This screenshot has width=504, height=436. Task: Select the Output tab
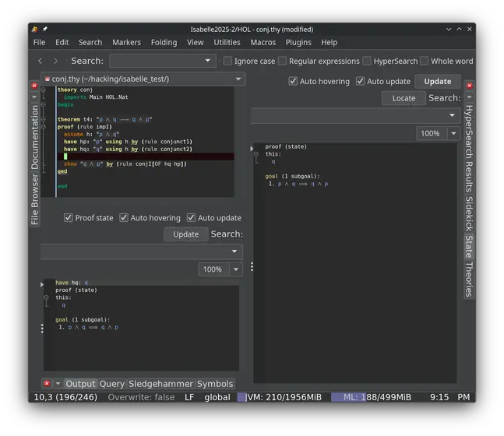tap(80, 384)
